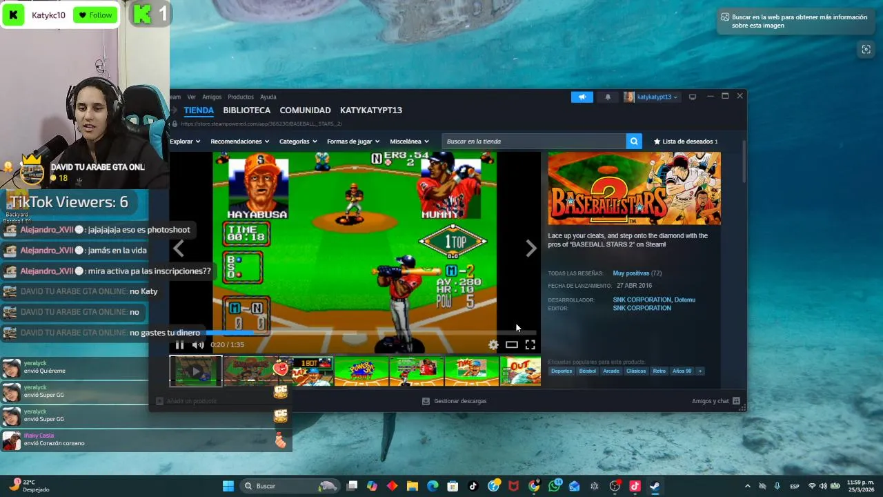This screenshot has width=883, height=497.
Task: Click the store search magnifier button
Action: pyautogui.click(x=634, y=142)
